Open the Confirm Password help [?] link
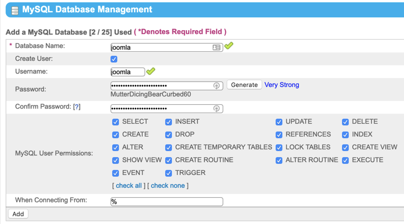404x224 pixels. click(77, 107)
